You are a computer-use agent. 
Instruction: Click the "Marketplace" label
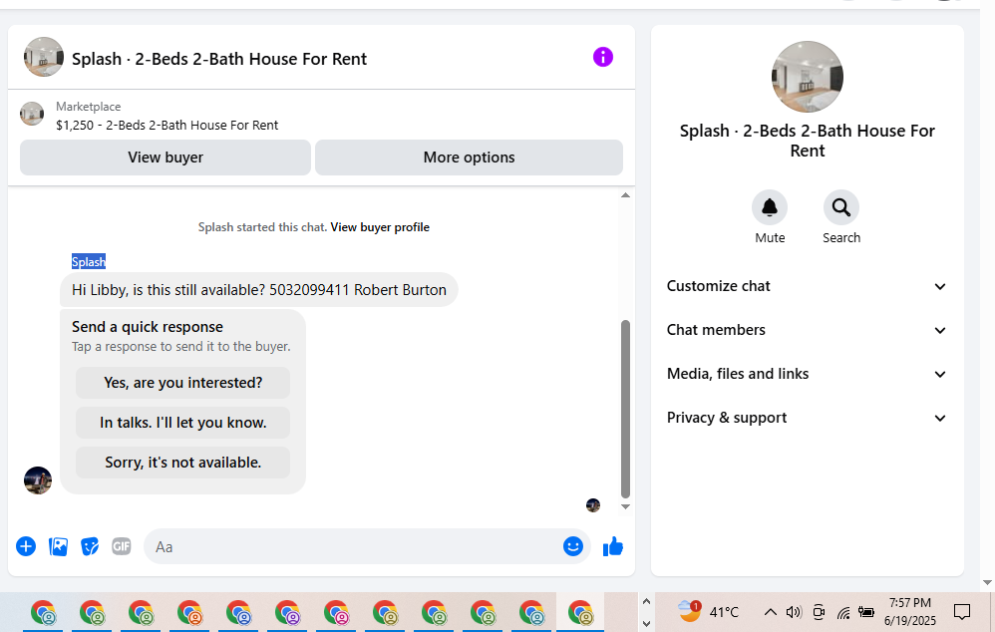point(88,107)
